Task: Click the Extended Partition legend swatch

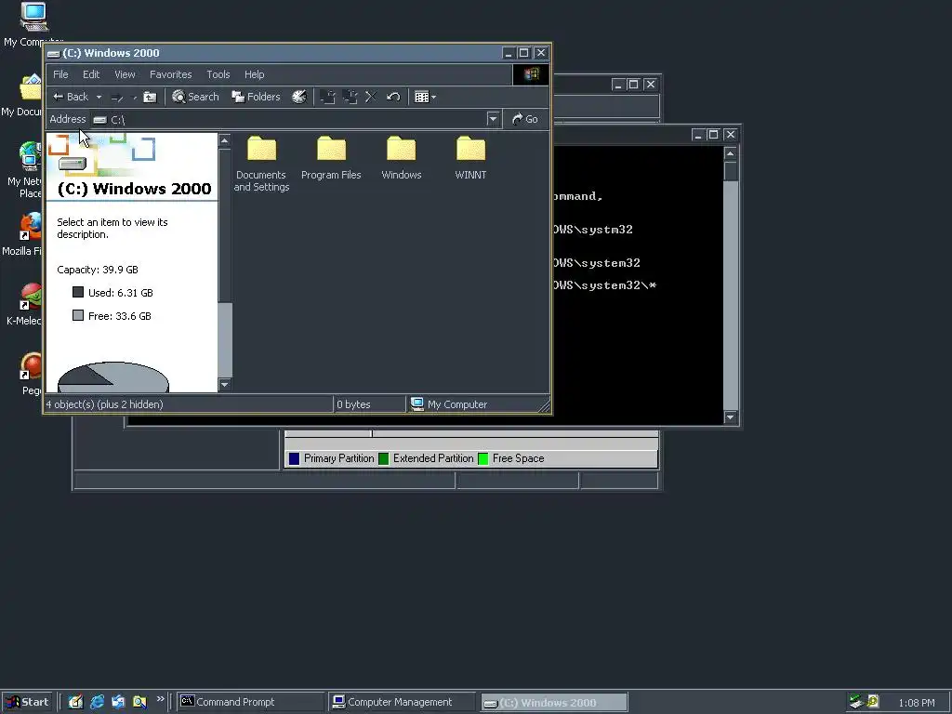Action: point(384,458)
